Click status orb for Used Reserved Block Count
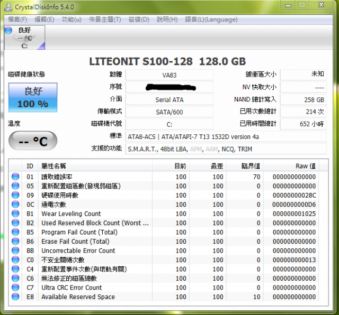Image resolution: width=339 pixels, height=315 pixels. click(15, 223)
